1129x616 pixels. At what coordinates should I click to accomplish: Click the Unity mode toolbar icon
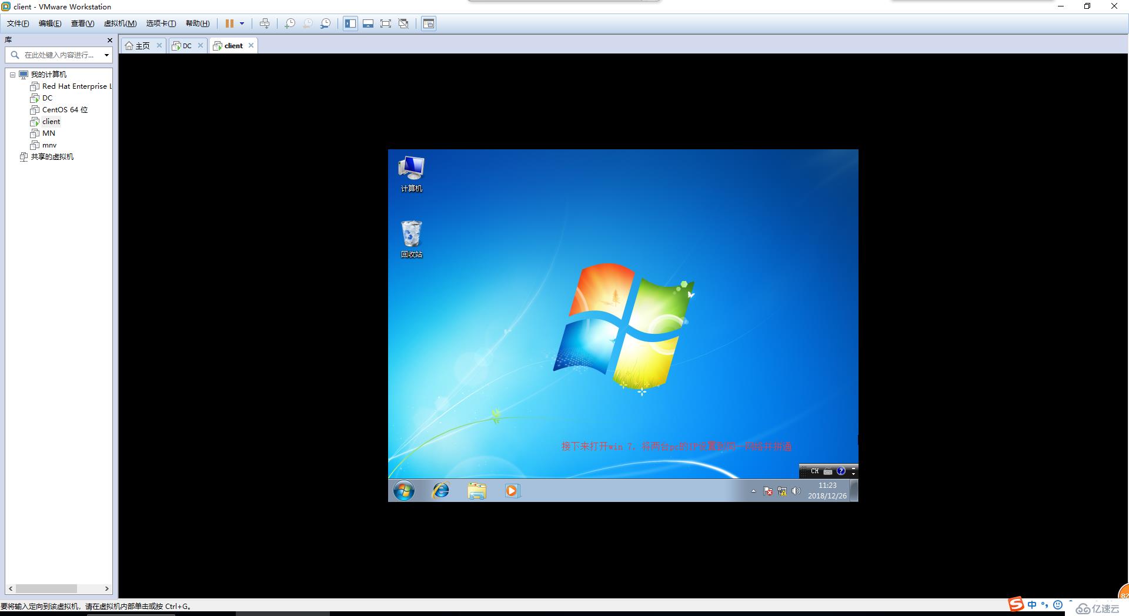(403, 24)
